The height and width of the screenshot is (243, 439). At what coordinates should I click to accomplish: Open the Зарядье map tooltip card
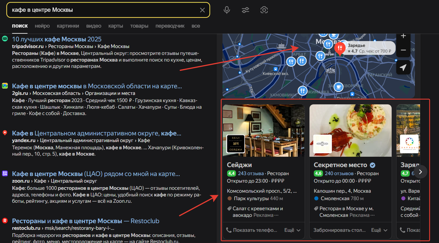(369, 48)
